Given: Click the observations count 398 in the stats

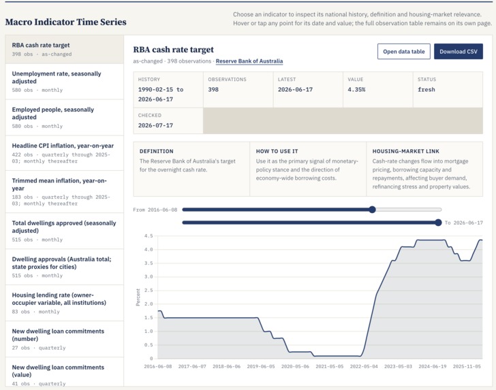Looking at the screenshot, I should 213,89.
